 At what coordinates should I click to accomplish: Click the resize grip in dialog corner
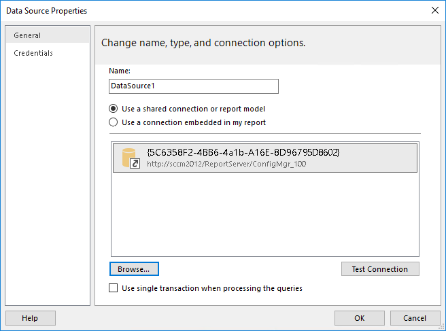click(441, 327)
